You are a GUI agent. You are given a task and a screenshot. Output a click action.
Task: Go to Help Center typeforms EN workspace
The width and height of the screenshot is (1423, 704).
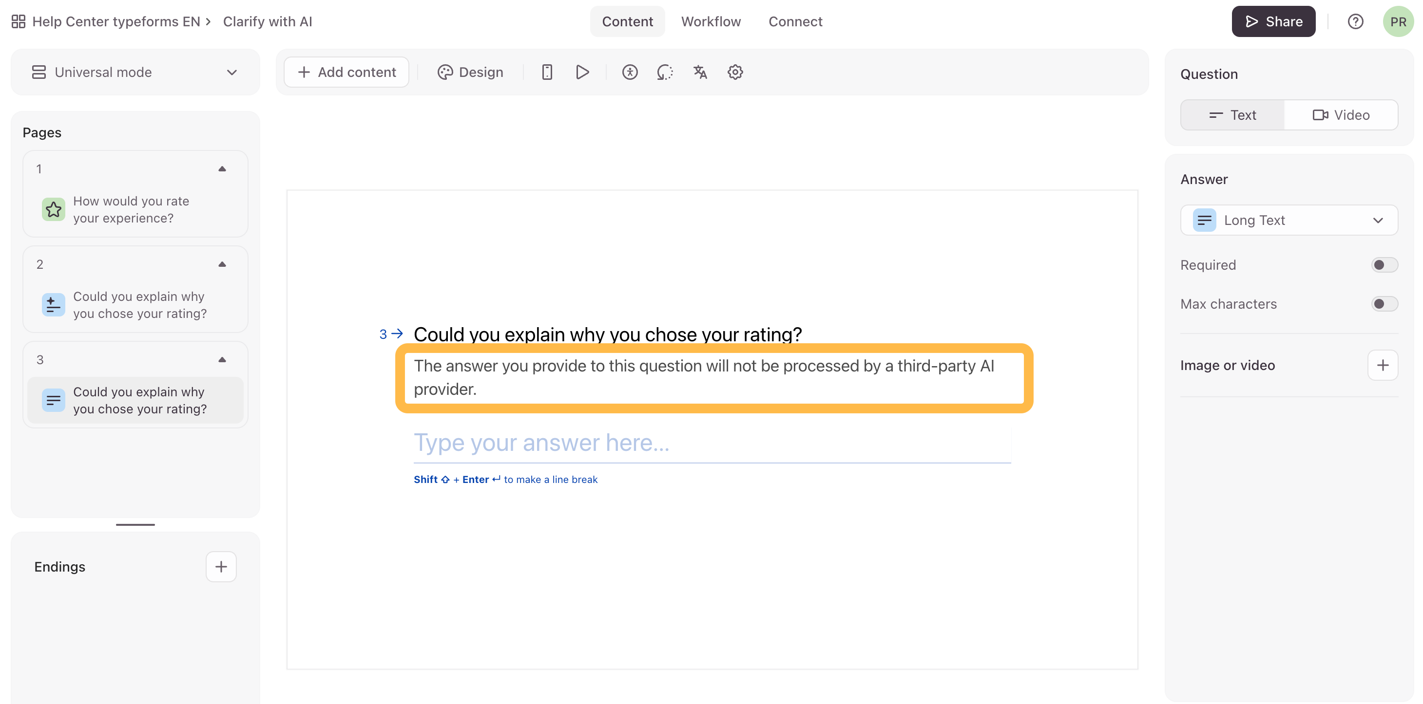116,21
